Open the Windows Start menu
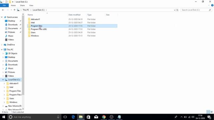Screen dimensions: 214x120 click(4, 117)
